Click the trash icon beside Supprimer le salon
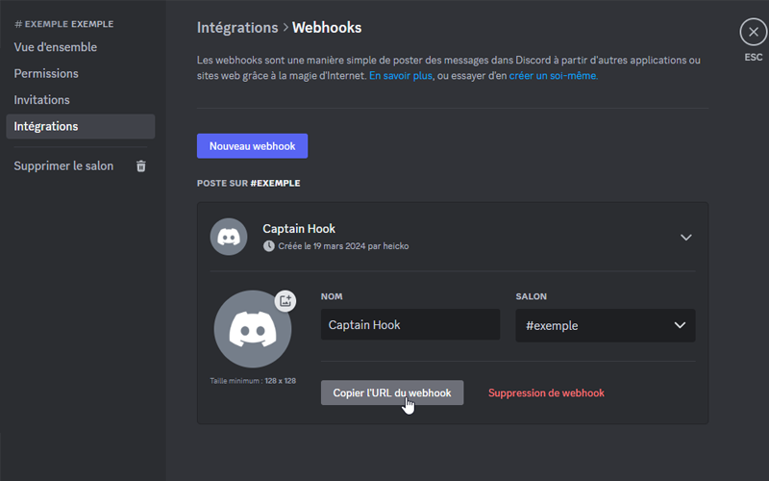The image size is (769, 481). [141, 166]
